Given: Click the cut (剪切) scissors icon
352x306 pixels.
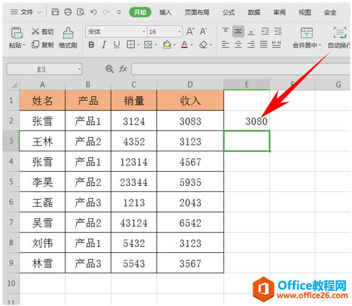Looking at the screenshot, I should pos(35,32).
